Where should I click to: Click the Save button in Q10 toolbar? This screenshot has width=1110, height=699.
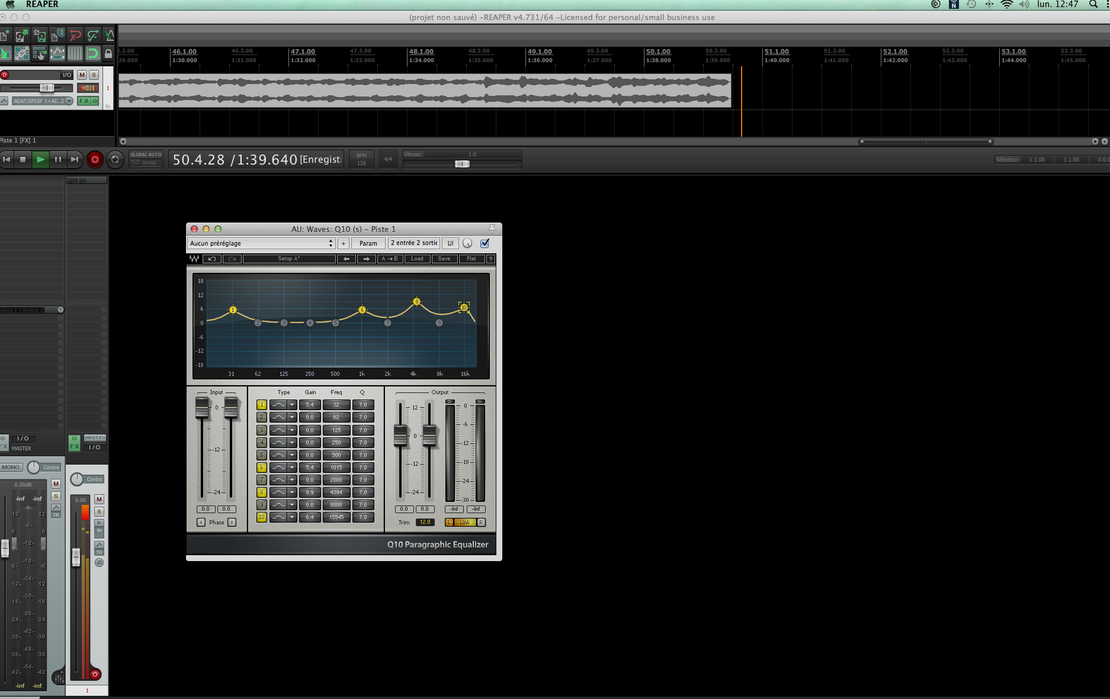[444, 259]
